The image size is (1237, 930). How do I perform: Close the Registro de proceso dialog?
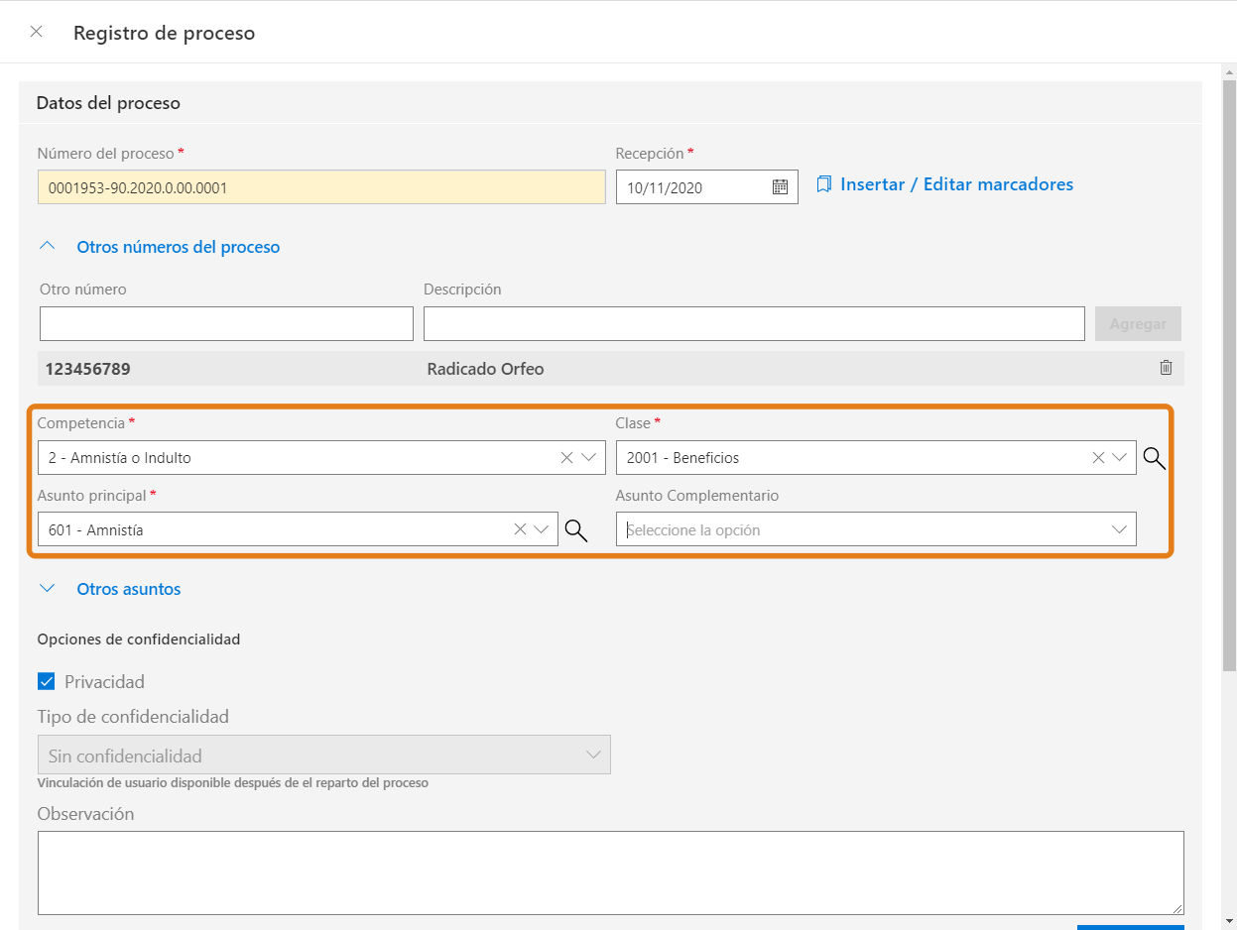pyautogui.click(x=37, y=32)
